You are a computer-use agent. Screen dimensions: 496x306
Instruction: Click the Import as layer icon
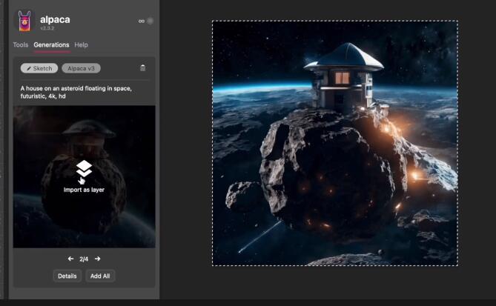(84, 168)
